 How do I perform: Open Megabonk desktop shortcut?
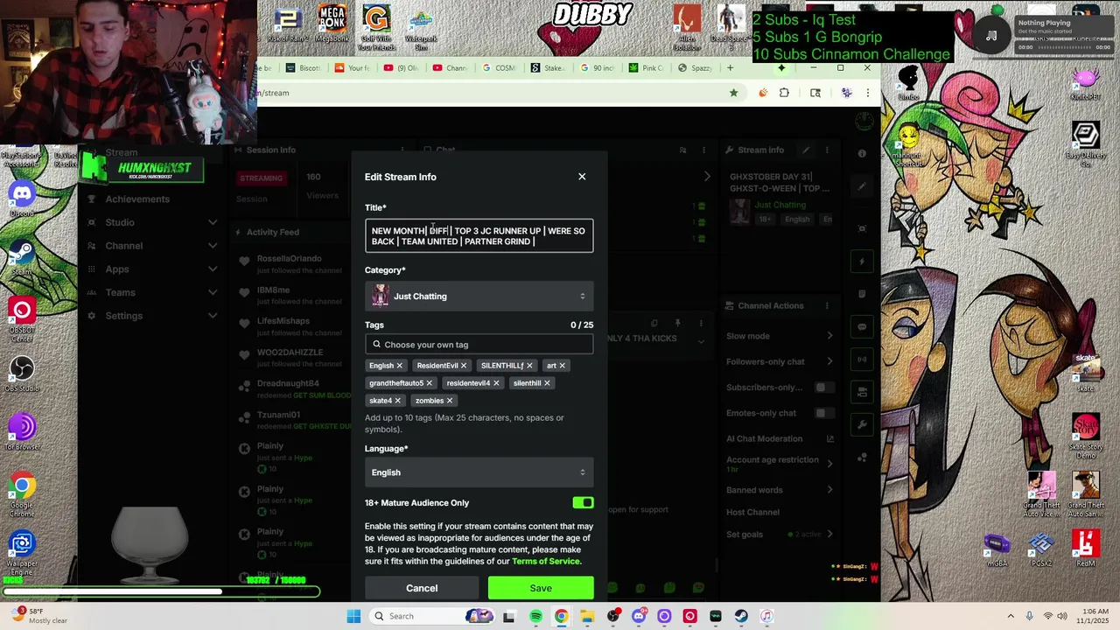[x=332, y=23]
